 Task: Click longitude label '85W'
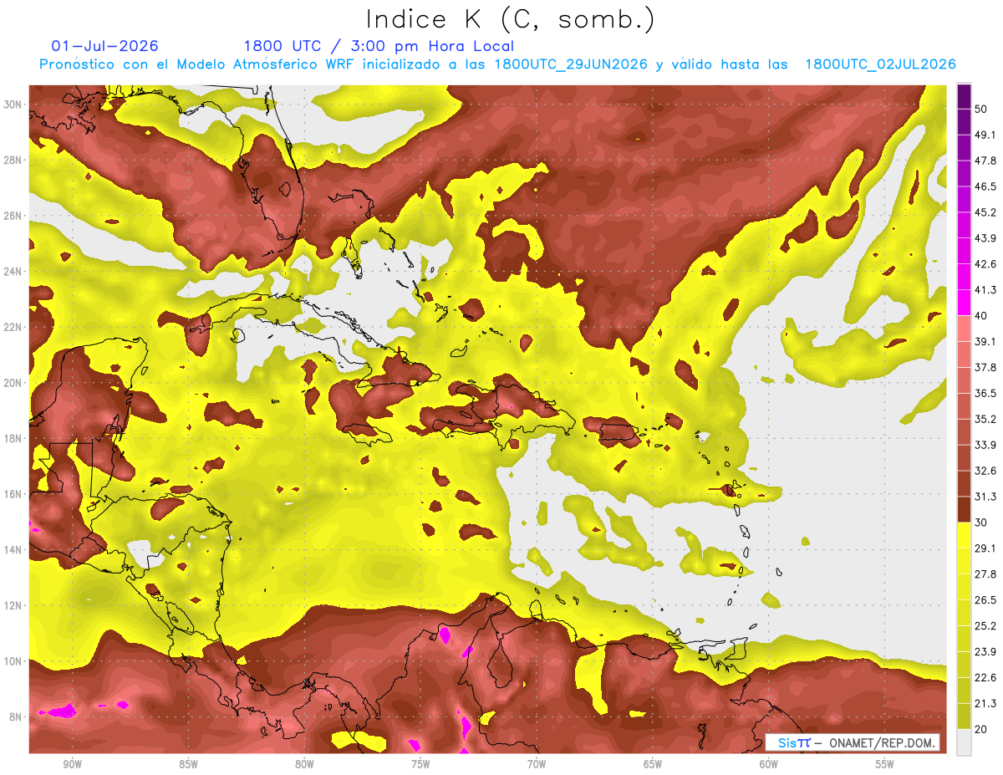[x=188, y=765]
